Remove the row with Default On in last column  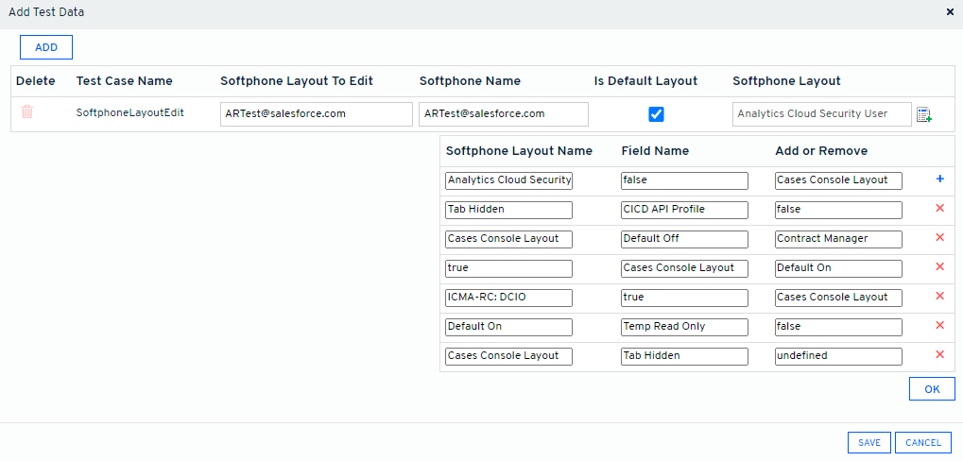click(939, 266)
